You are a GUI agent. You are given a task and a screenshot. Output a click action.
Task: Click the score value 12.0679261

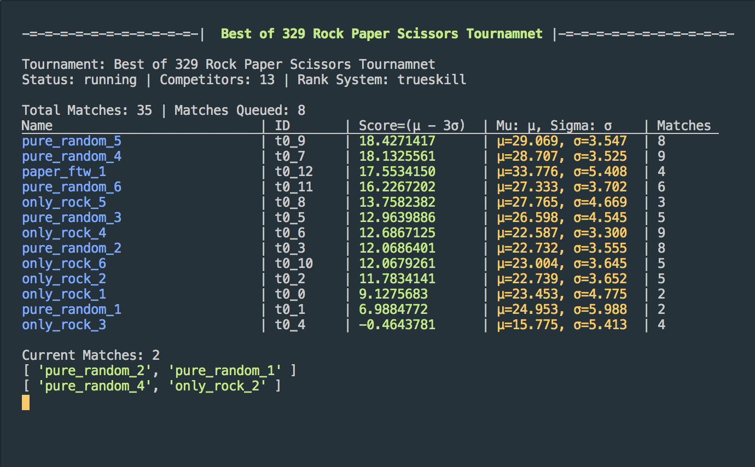tap(397, 264)
